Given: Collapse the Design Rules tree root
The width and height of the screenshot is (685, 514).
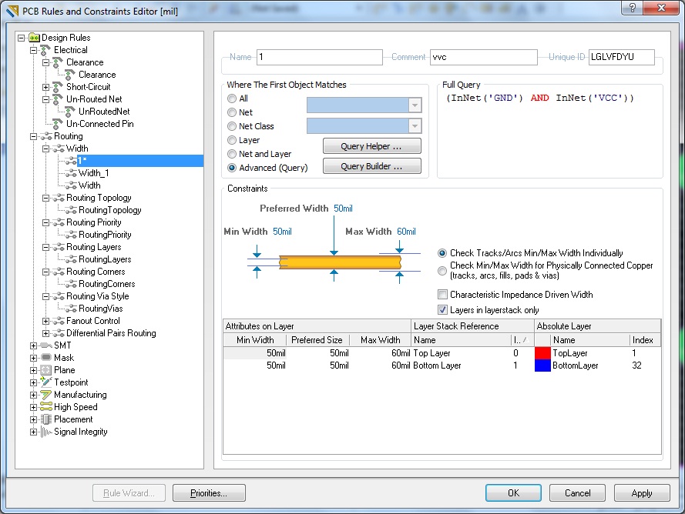Looking at the screenshot, I should [x=22, y=38].
